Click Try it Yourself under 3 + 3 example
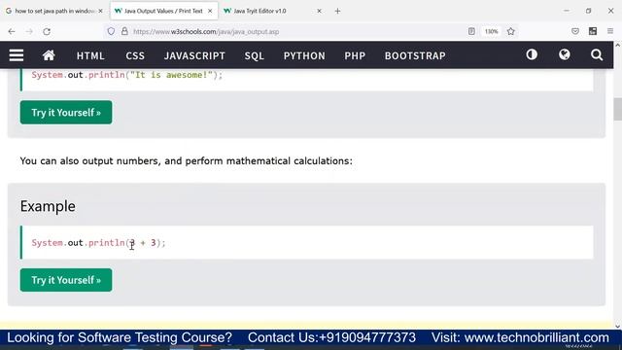Screen dimensions: 622x350 click(66, 280)
